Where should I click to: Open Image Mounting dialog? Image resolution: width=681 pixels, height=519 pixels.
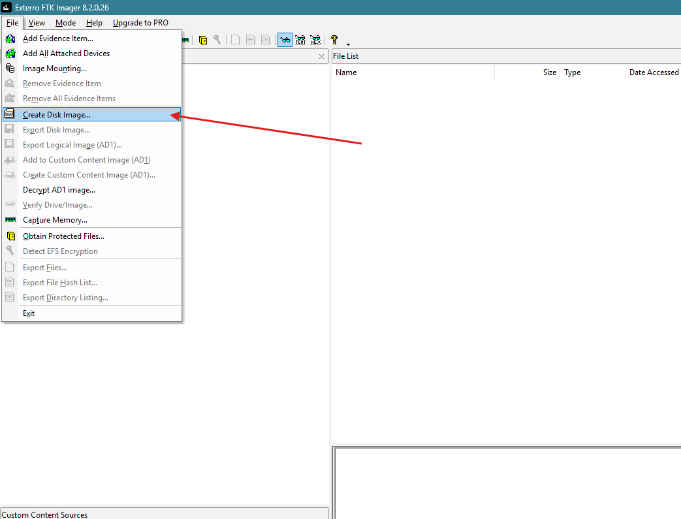91,69
